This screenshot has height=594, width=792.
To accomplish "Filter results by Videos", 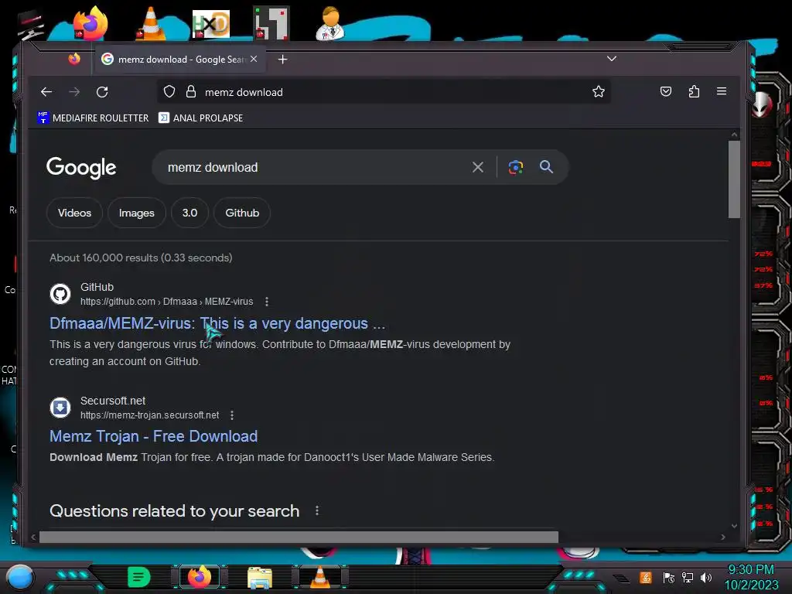I will pyautogui.click(x=74, y=213).
